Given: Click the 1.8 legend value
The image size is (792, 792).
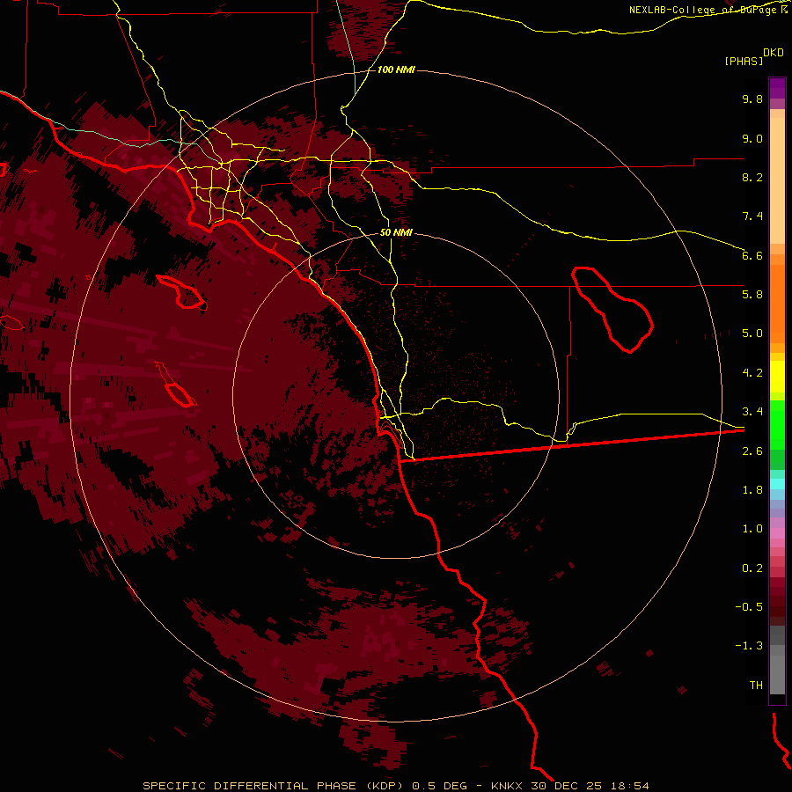Looking at the screenshot, I should pos(752,490).
